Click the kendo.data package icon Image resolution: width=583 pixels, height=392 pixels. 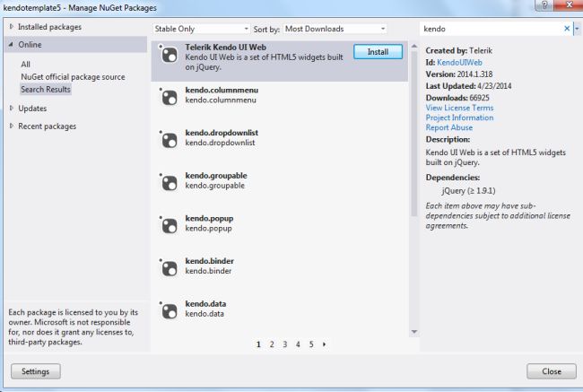click(x=170, y=311)
